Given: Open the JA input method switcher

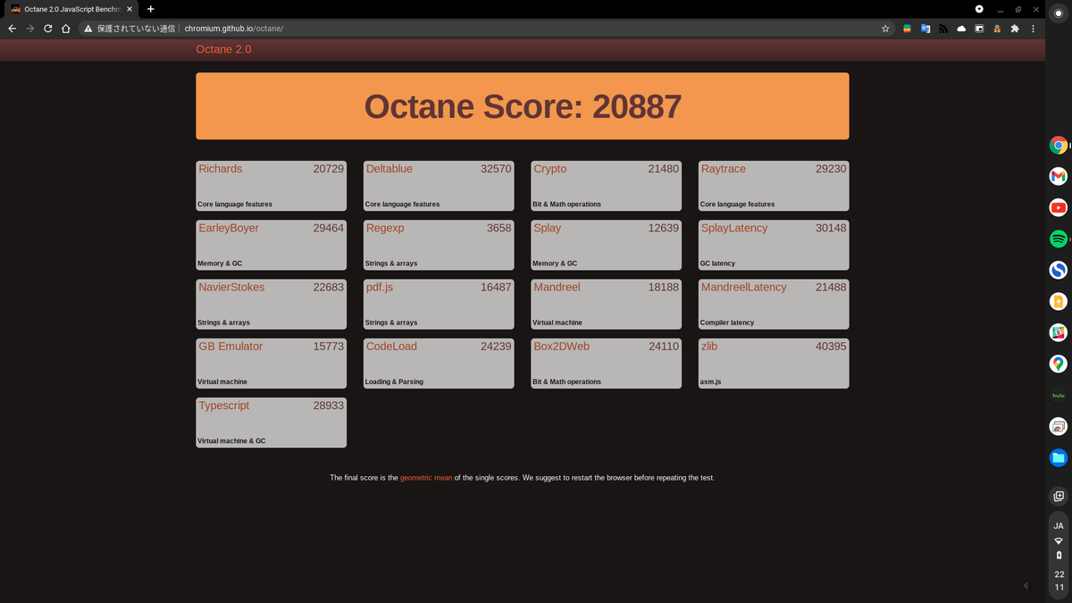Looking at the screenshot, I should (x=1059, y=525).
